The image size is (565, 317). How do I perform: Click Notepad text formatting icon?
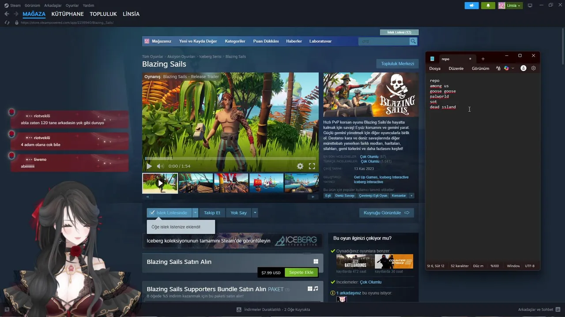click(x=498, y=68)
